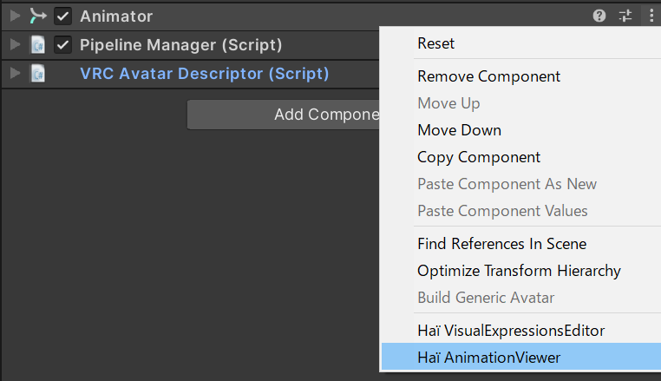Expand the Pipeline Manager foldout arrow

point(15,45)
